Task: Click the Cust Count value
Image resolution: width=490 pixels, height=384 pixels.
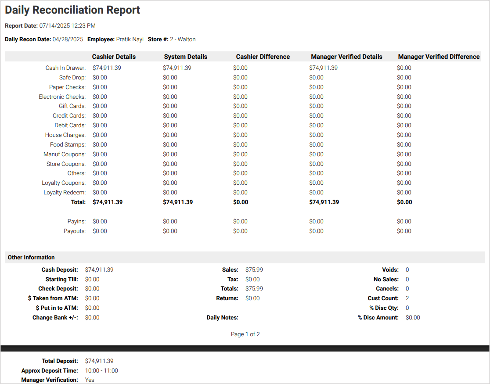Action: click(407, 298)
